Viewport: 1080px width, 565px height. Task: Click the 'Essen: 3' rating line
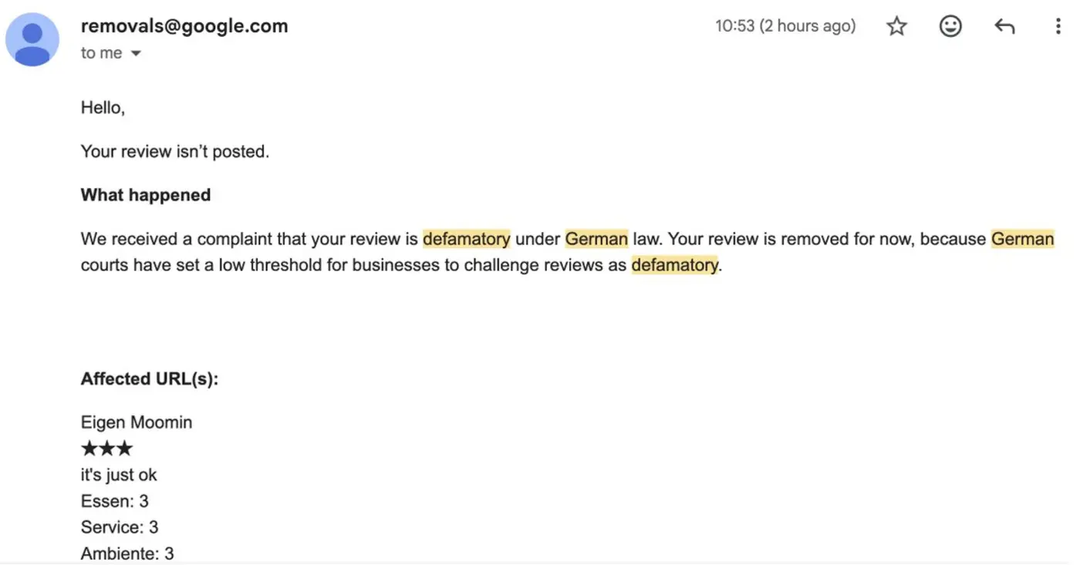114,501
